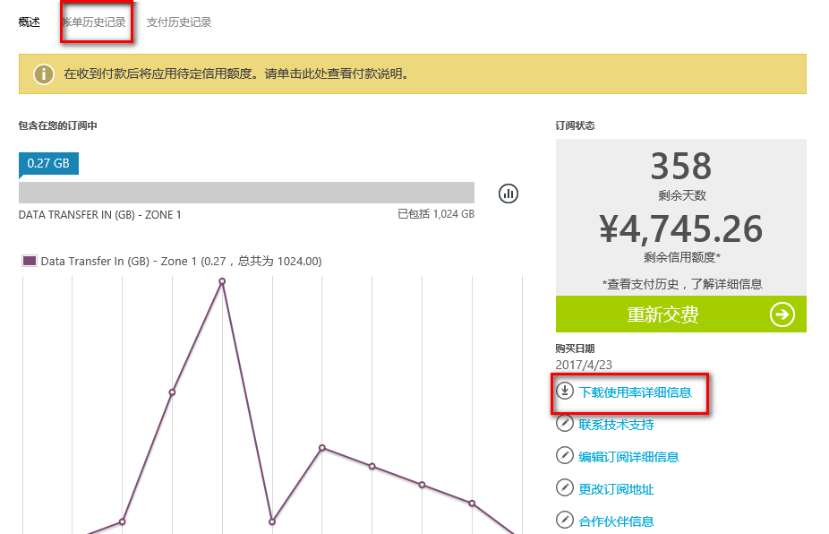Image resolution: width=829 pixels, height=534 pixels.
Task: Click the arrow icon on 重新交费
Action: tap(782, 314)
